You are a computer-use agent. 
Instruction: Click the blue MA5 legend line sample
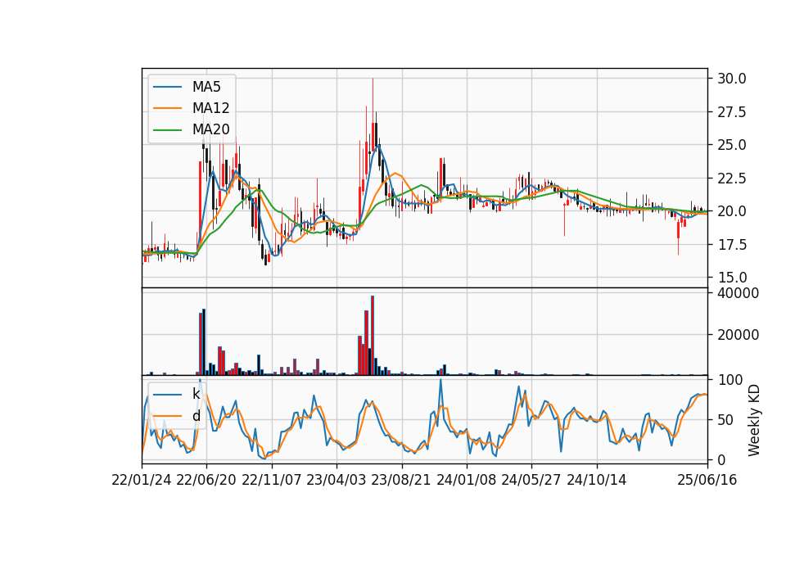tap(167, 87)
